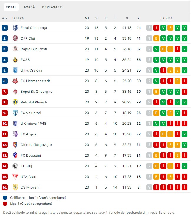Sort standings by P points header
Image resolution: width=191 pixels, height=216 pixels.
pos(139,18)
